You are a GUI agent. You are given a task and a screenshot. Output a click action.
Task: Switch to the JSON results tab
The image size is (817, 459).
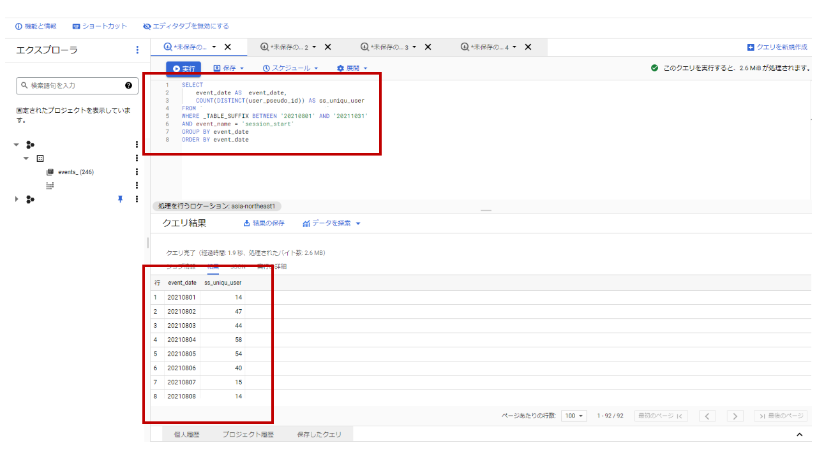[238, 266]
